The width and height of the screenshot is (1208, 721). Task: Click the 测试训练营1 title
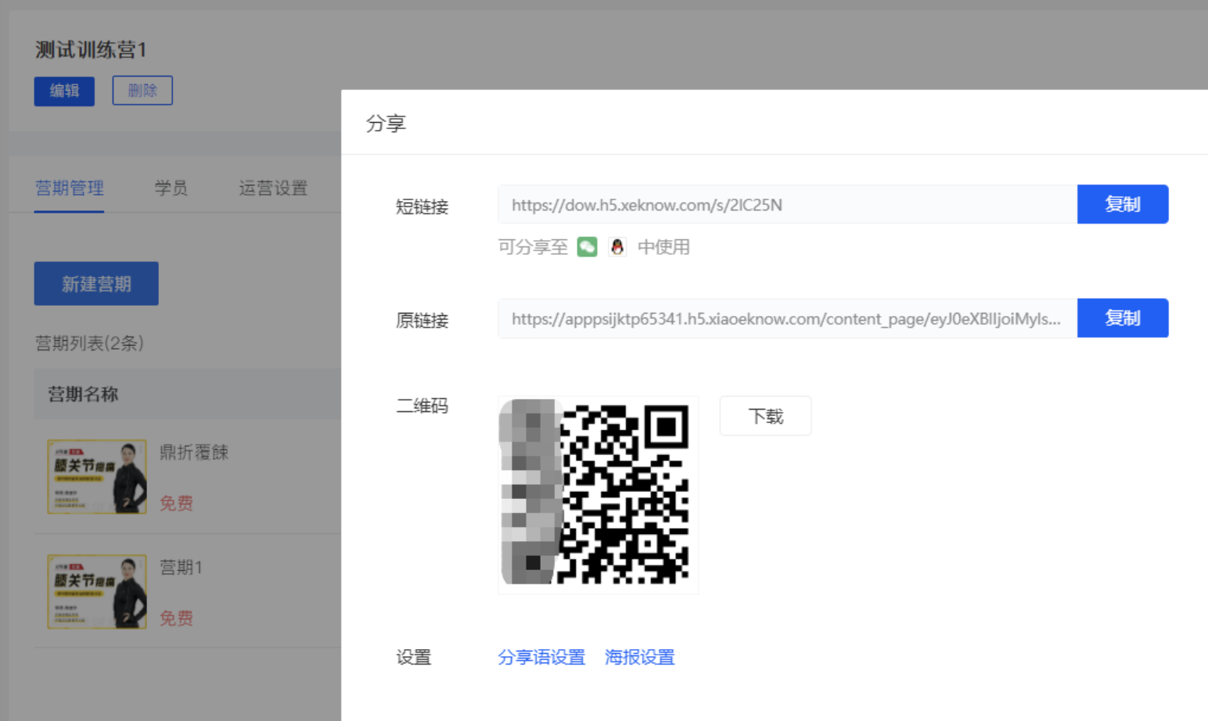(91, 50)
